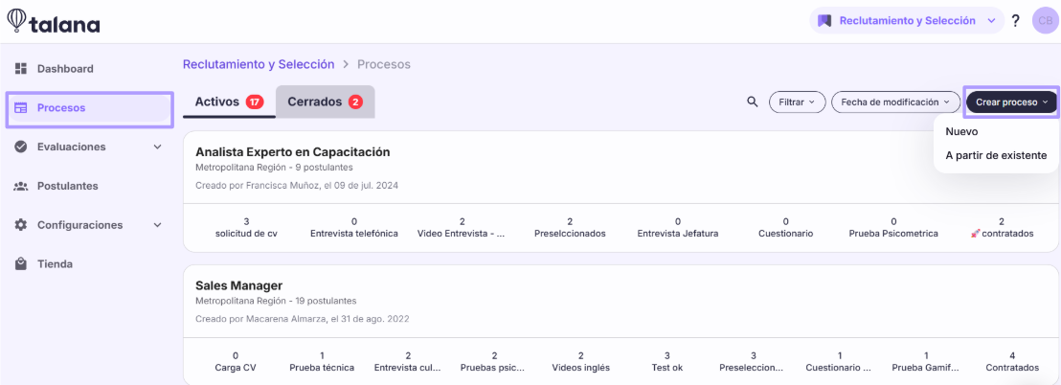1061x385 pixels.
Task: Click the Configuraciones gear icon
Action: click(20, 225)
